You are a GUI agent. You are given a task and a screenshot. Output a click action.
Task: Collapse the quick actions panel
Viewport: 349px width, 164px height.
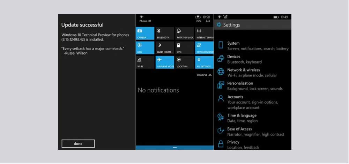coord(204,75)
